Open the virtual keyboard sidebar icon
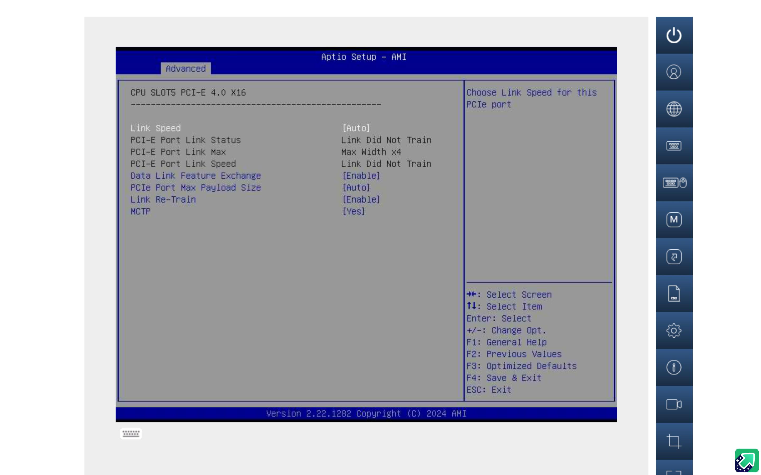Image resolution: width=761 pixels, height=475 pixels. (674, 146)
